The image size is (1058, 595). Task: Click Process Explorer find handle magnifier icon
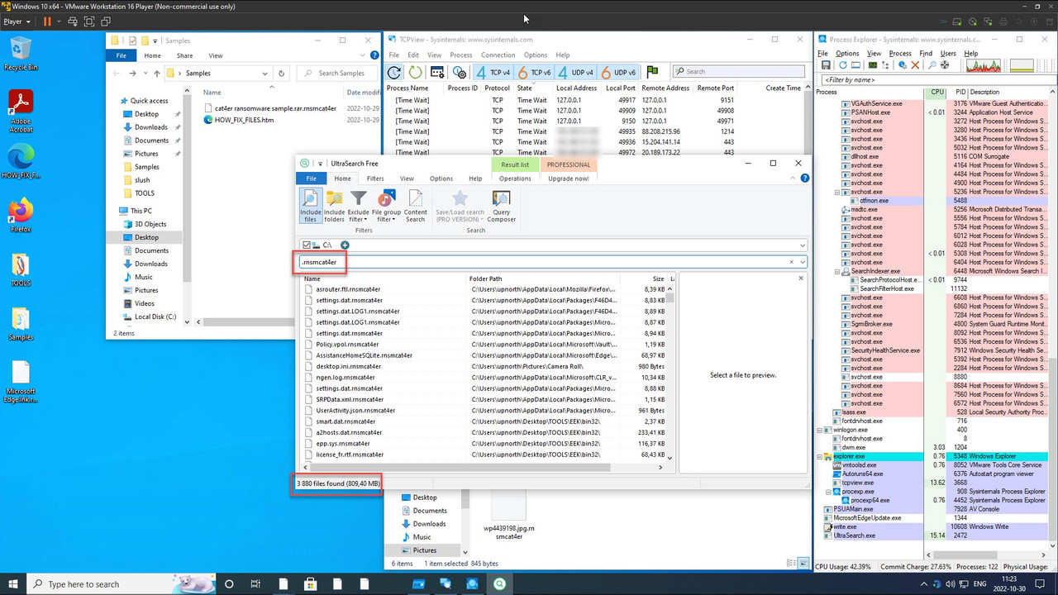click(933, 65)
